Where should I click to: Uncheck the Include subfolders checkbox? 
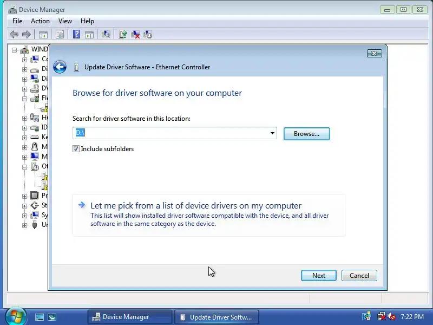pyautogui.click(x=76, y=149)
